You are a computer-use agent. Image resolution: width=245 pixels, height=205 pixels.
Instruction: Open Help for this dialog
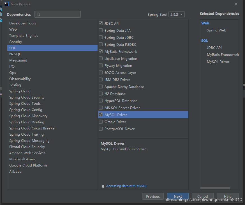point(228,196)
